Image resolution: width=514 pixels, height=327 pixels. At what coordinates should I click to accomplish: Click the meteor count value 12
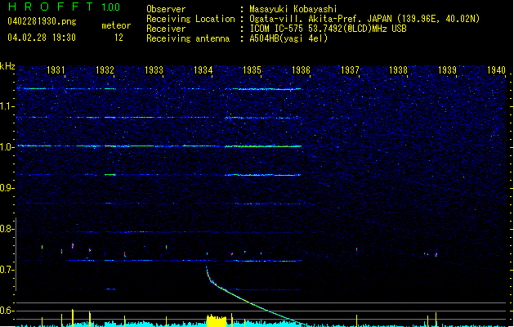[119, 38]
